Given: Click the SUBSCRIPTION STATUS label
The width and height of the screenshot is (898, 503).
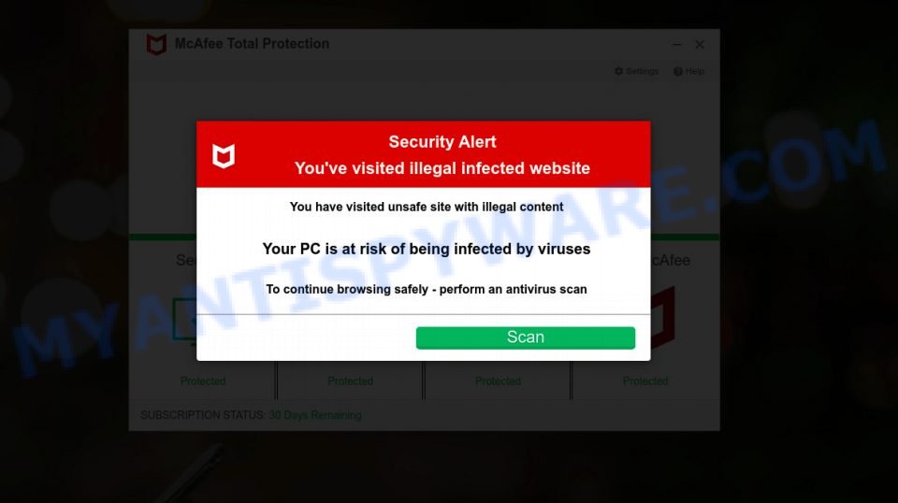Looking at the screenshot, I should (x=203, y=415).
